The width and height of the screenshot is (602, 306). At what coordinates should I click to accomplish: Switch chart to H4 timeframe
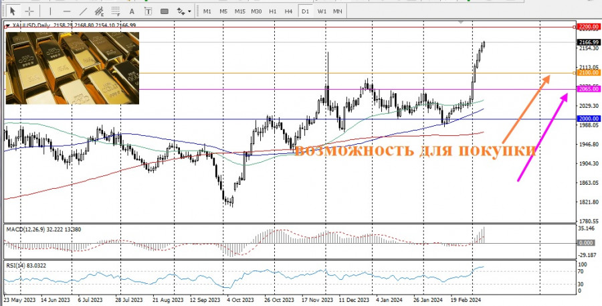pos(289,11)
